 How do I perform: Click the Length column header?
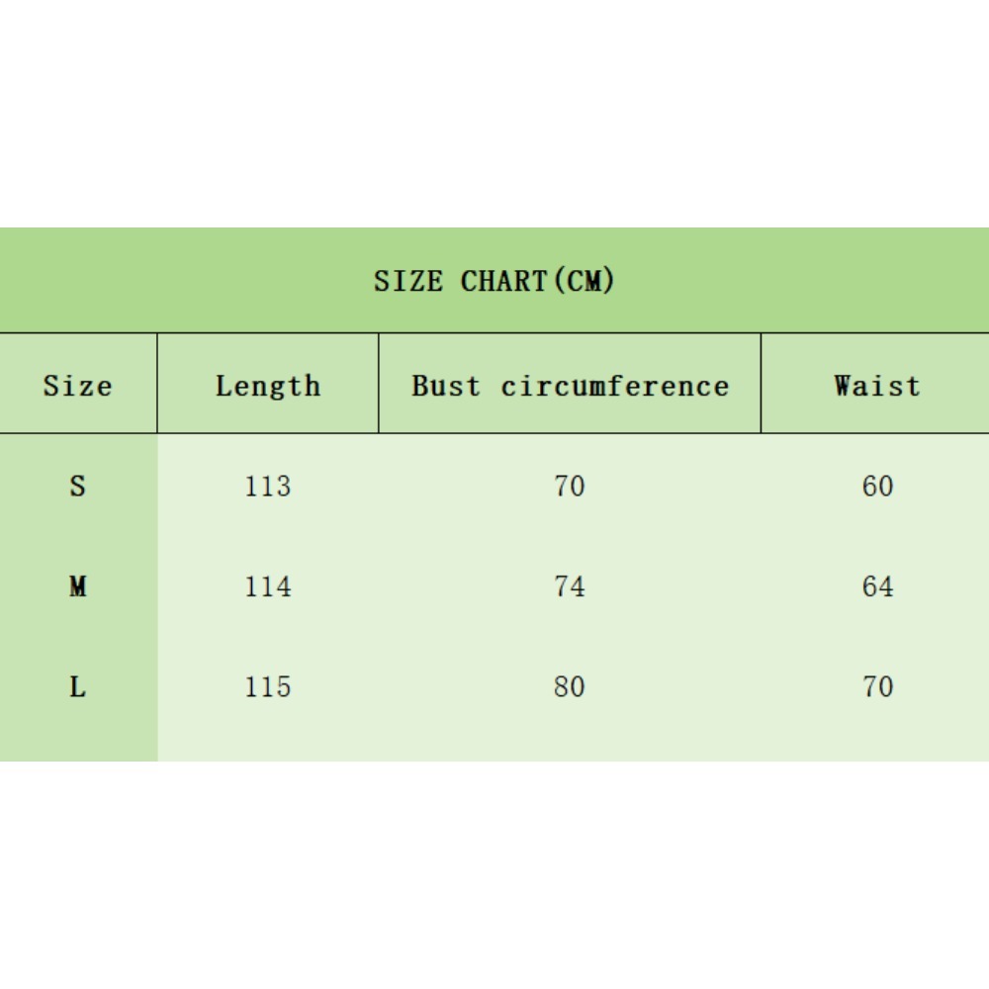tap(268, 386)
